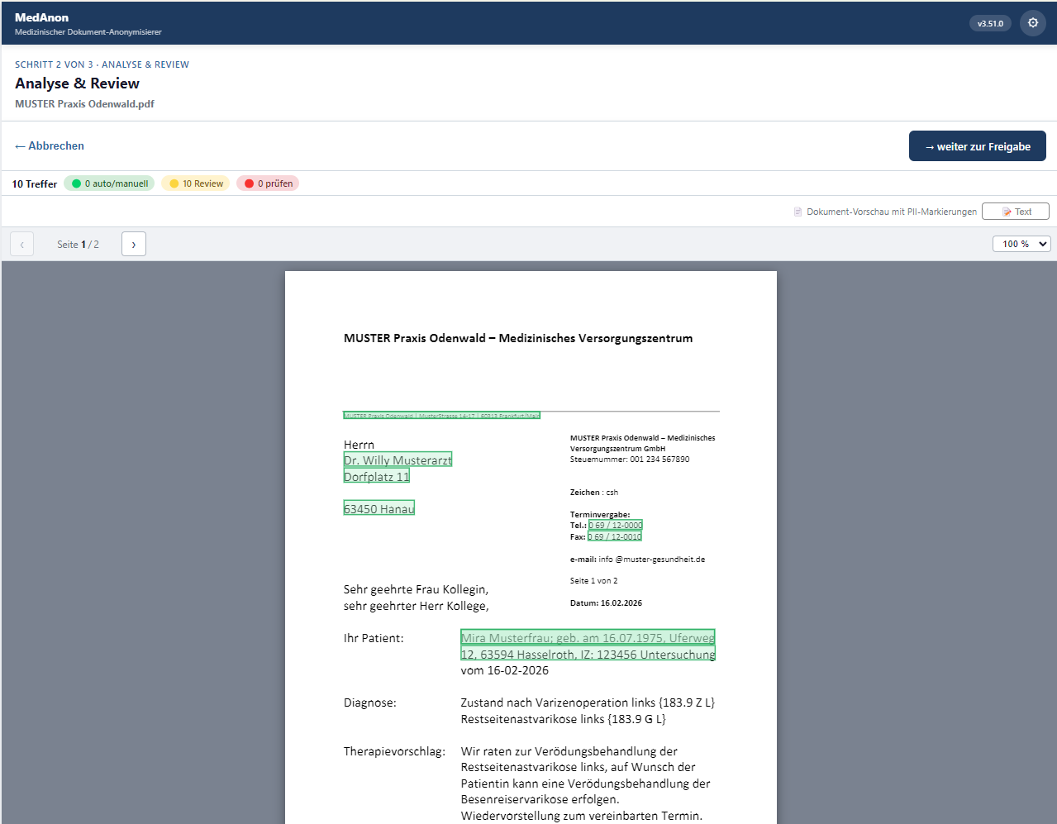Toggle the '0 prüfen' filter chip

[x=268, y=183]
